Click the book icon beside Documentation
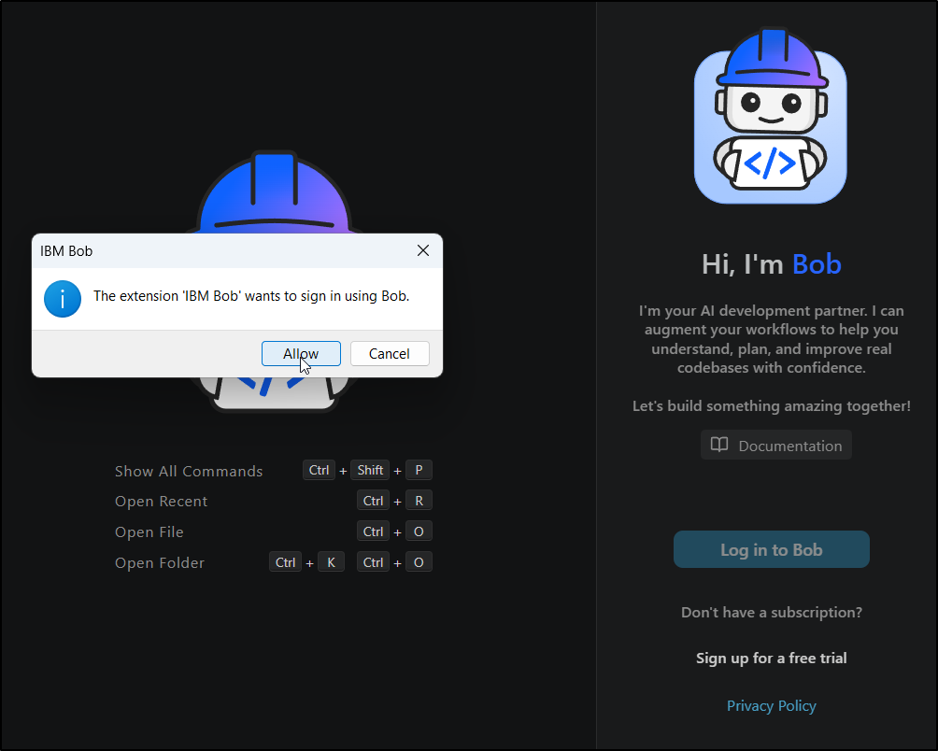The width and height of the screenshot is (938, 751). click(x=719, y=445)
